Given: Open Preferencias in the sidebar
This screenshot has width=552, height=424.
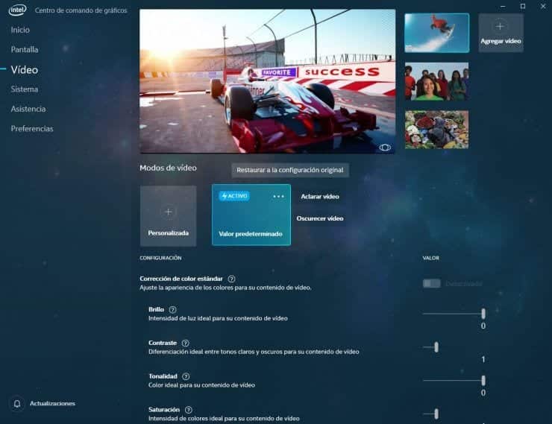Looking at the screenshot, I should coord(31,128).
